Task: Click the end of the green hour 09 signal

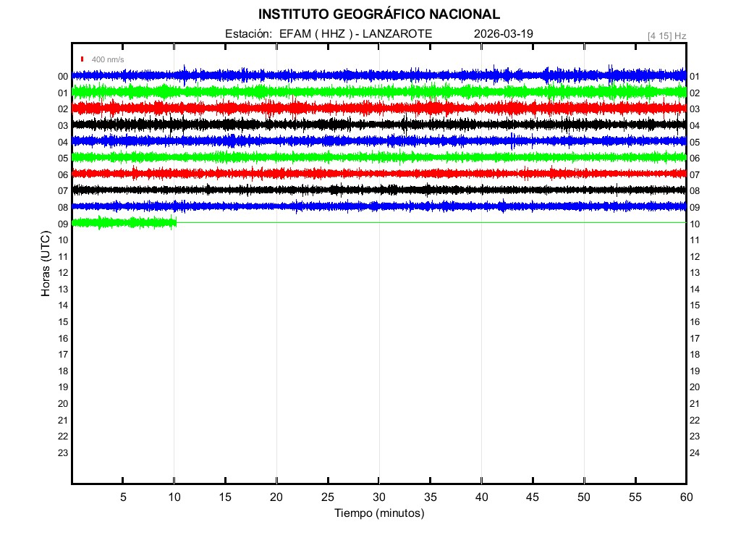Action: 176,222
